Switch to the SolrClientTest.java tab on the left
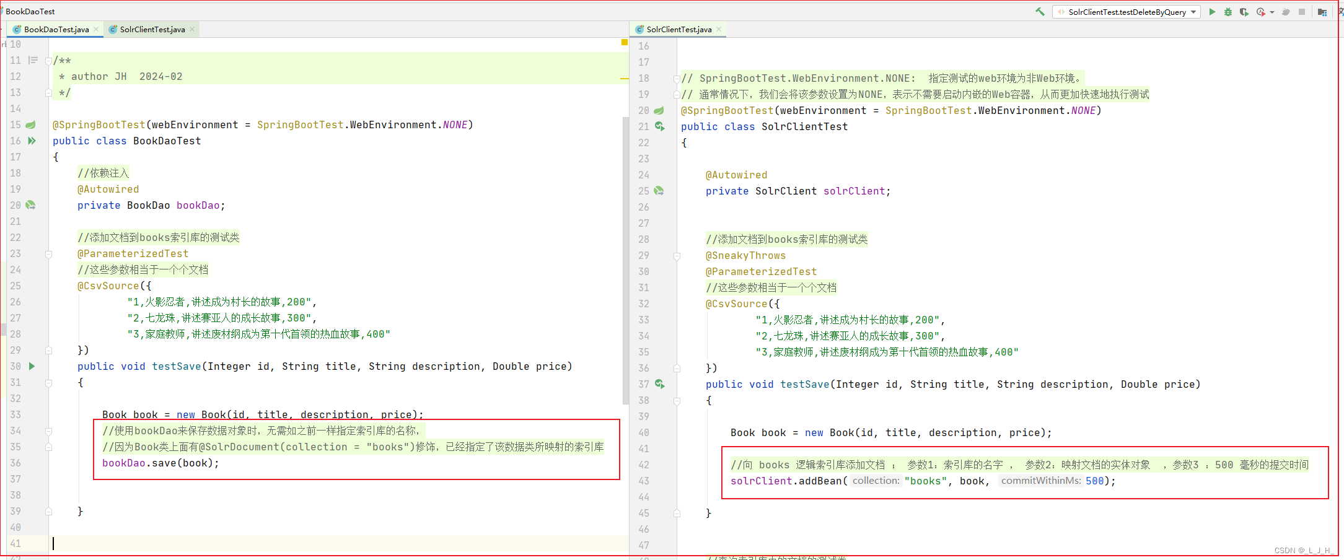The height and width of the screenshot is (560, 1344). point(151,29)
